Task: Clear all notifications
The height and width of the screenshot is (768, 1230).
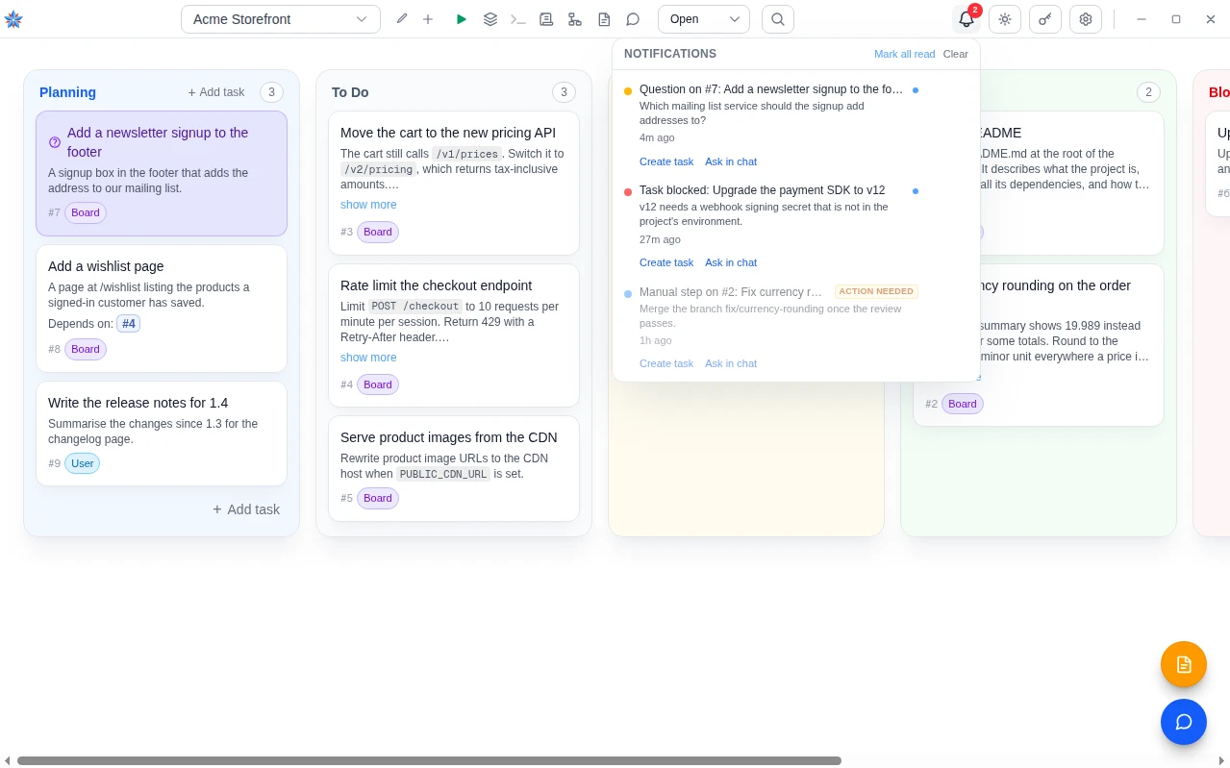Action: point(956,54)
